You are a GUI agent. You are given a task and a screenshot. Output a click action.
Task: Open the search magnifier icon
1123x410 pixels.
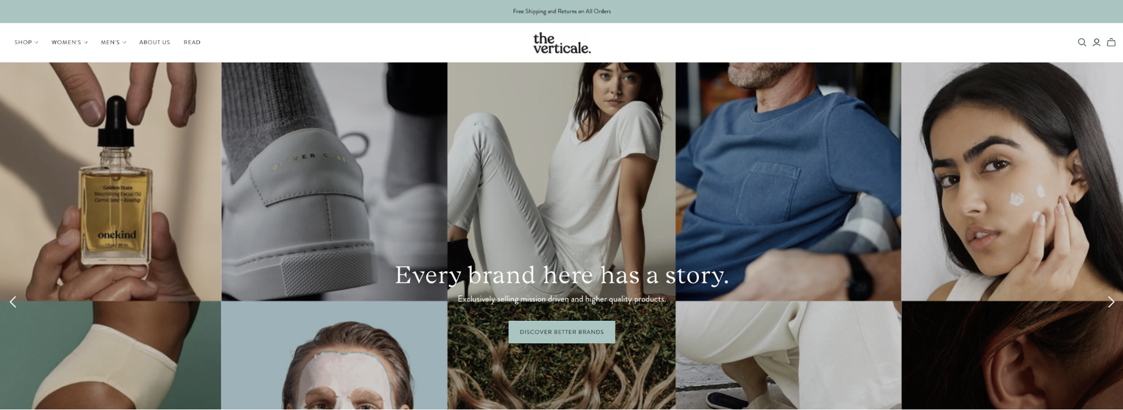point(1081,43)
